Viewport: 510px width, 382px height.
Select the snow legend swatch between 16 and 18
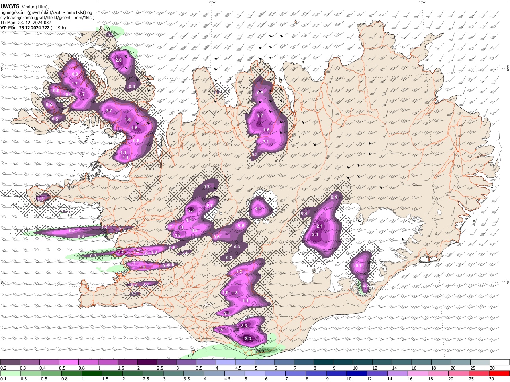click(x=421, y=363)
